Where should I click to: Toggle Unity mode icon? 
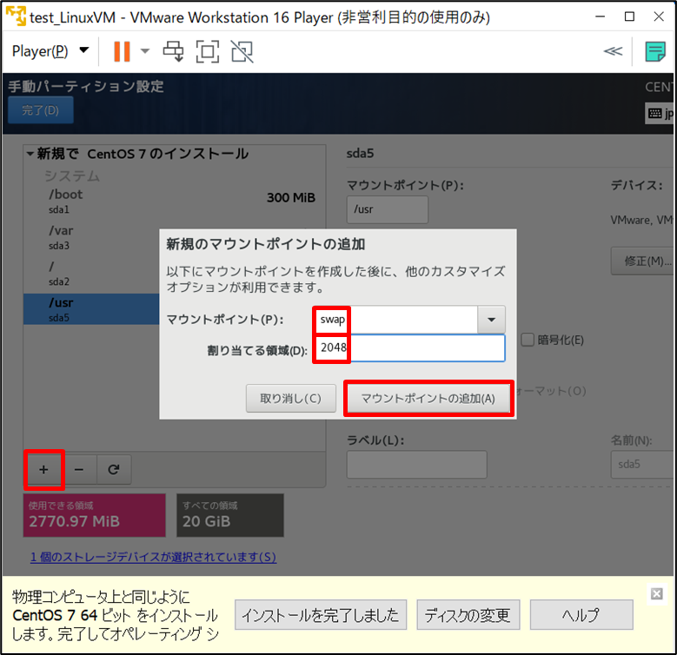242,51
